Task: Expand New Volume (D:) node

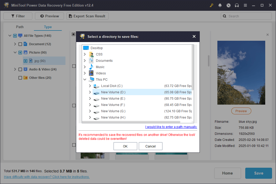Action: [x=90, y=92]
